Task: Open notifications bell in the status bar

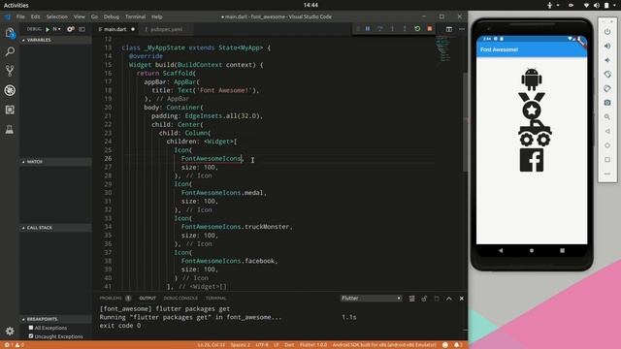Action: pyautogui.click(x=458, y=345)
